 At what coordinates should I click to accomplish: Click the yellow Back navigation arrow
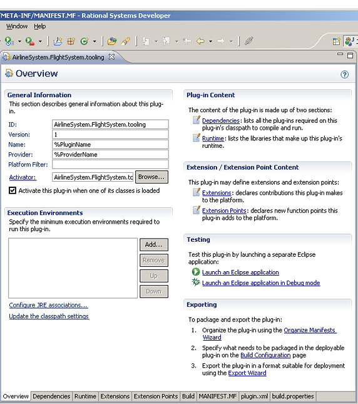coord(200,41)
